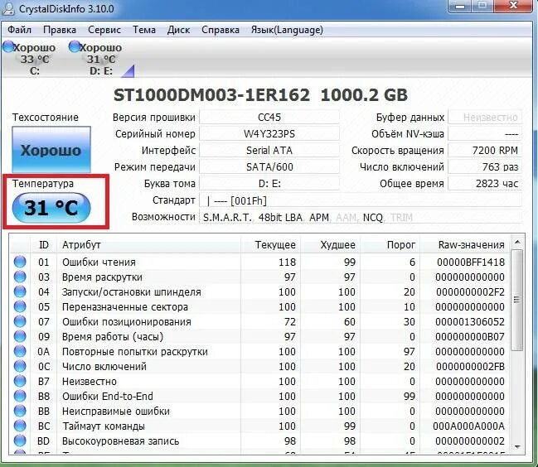Open the Сервис menu
Screen dimensions: 538x467
coord(104,30)
